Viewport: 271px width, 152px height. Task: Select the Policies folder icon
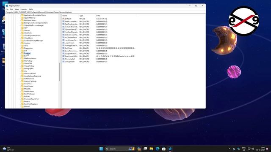point(22,96)
